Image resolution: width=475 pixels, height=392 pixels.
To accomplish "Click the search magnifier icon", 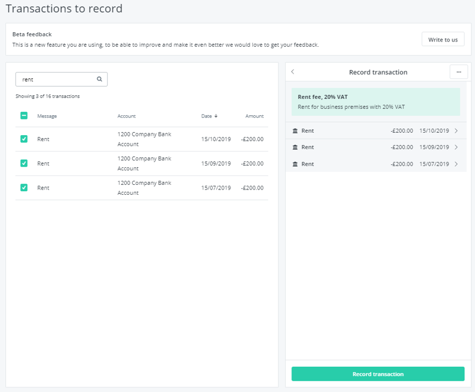I will pos(99,79).
